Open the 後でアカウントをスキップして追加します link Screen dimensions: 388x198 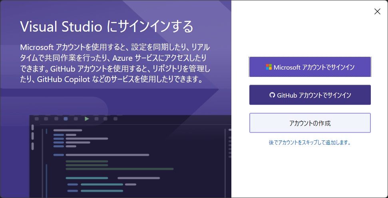point(310,142)
